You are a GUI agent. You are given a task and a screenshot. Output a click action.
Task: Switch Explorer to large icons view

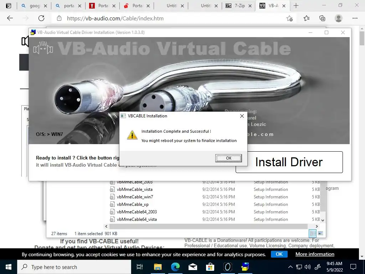320,233
